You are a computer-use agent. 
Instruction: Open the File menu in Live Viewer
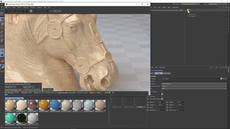pyautogui.click(x=9, y=7)
